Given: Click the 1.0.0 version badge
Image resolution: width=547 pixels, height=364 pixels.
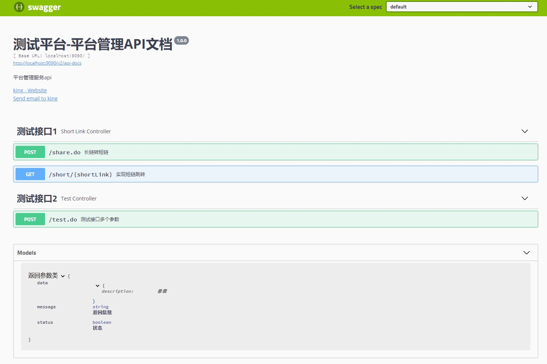Looking at the screenshot, I should click(x=181, y=41).
